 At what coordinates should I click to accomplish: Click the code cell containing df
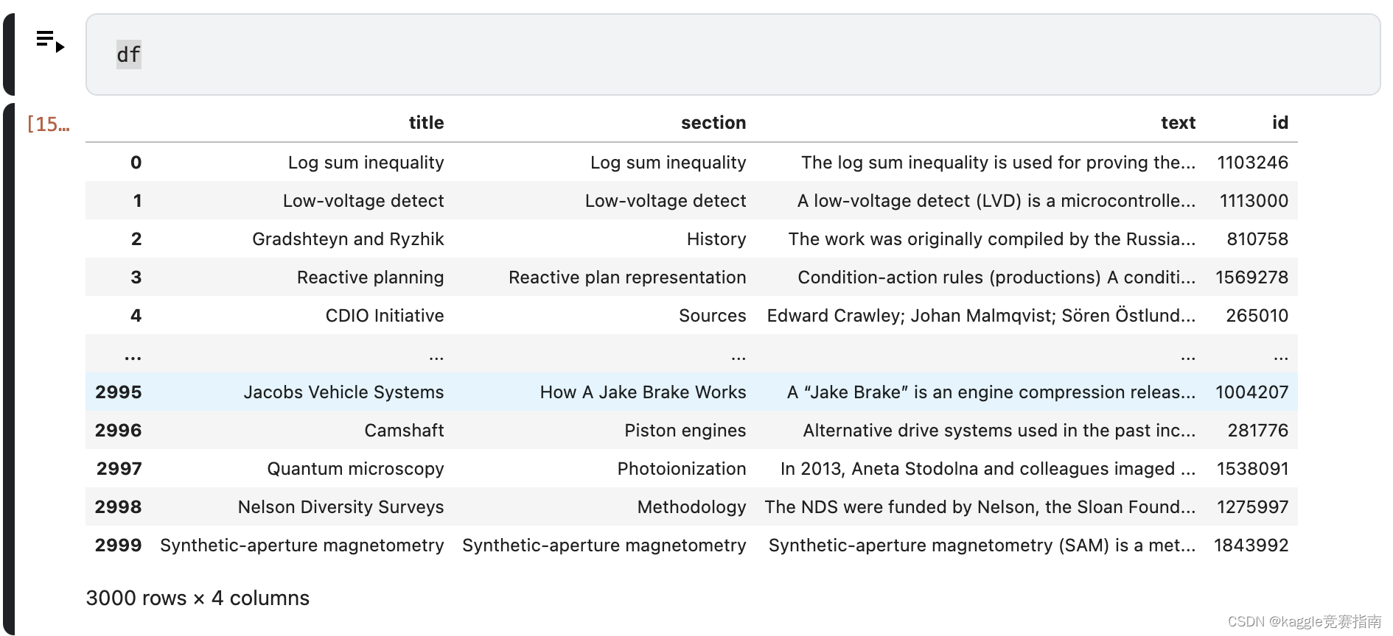click(733, 54)
